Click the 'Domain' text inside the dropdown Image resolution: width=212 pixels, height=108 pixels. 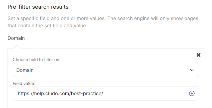25,70
